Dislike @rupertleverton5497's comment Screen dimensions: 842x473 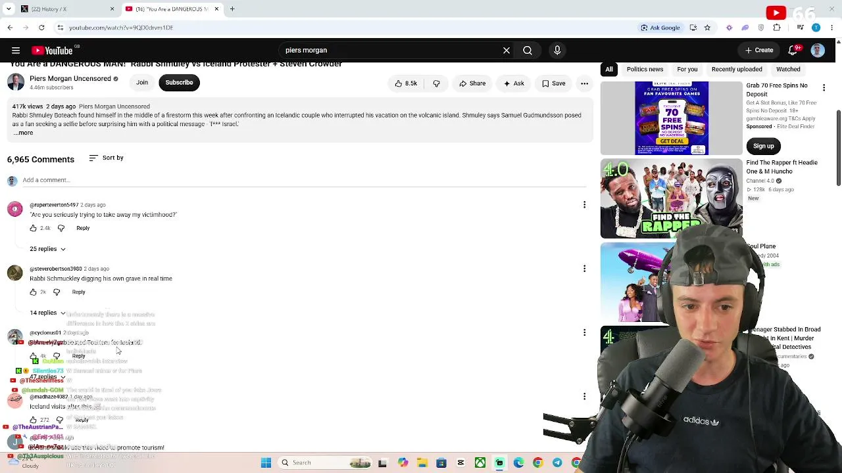click(61, 228)
